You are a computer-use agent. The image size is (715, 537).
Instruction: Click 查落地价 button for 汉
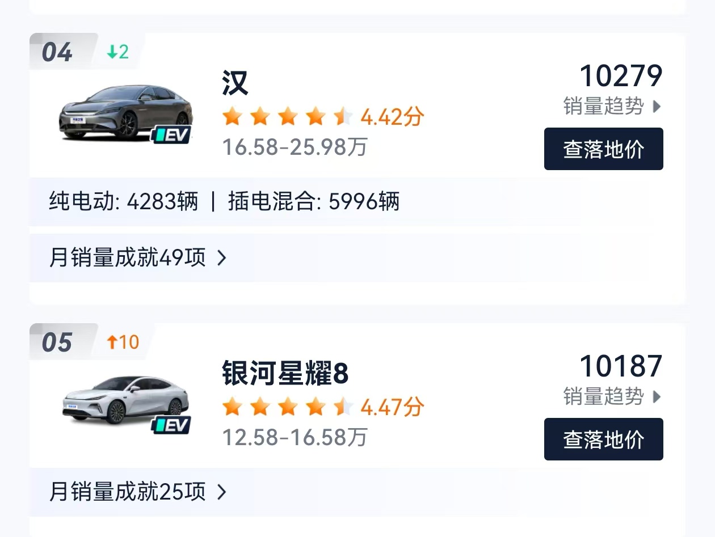click(604, 149)
